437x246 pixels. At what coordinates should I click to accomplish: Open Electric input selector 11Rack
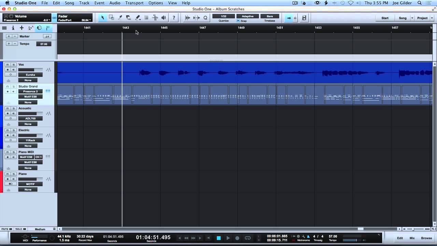[x=30, y=140]
